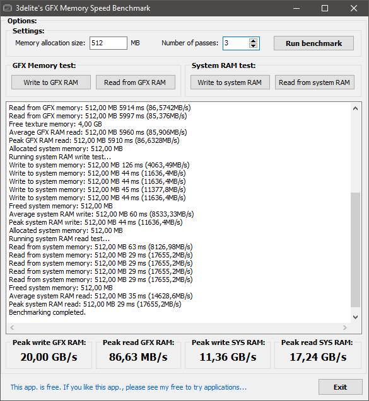369x401 pixels.
Task: Select the read line showing 63 ms
Action: coord(101,247)
